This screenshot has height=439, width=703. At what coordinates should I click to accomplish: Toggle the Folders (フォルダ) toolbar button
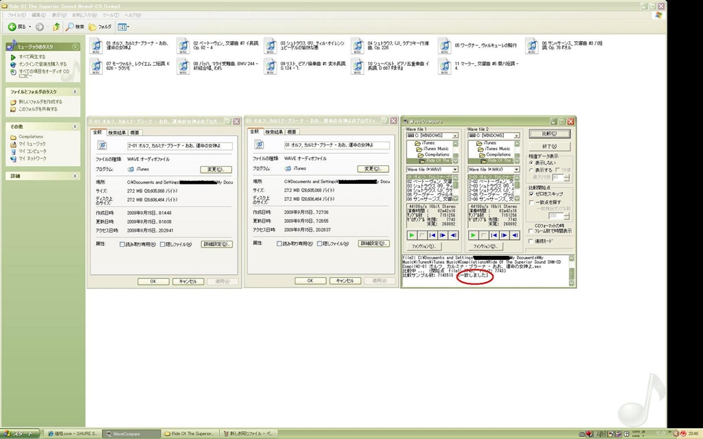[100, 27]
